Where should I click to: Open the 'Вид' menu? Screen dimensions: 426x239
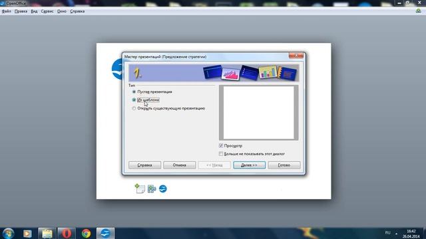tap(34, 11)
